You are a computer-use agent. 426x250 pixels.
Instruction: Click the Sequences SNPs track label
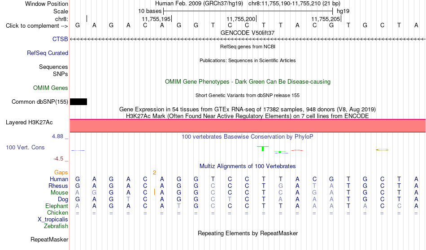pyautogui.click(x=53, y=70)
